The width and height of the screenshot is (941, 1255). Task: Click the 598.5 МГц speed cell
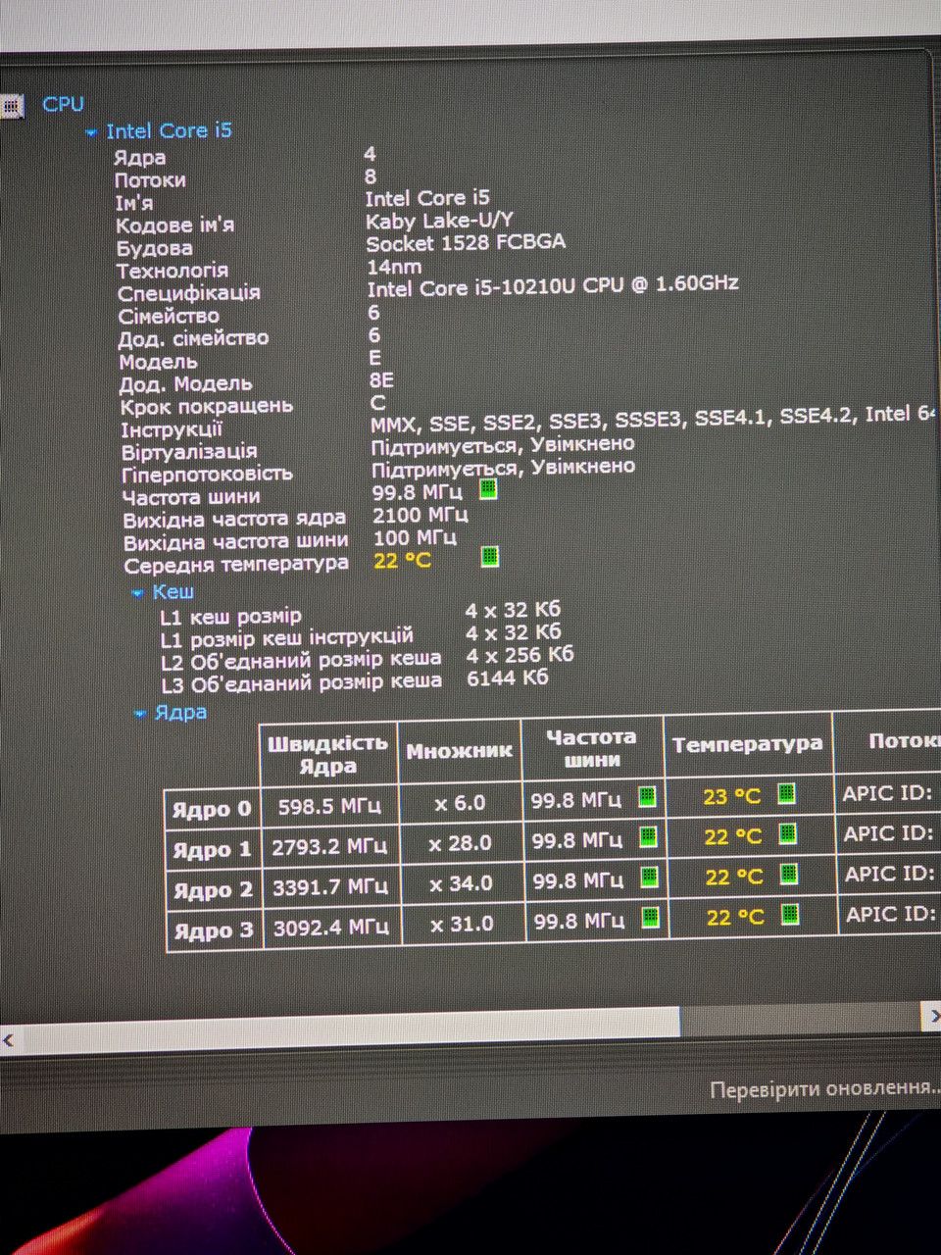pyautogui.click(x=330, y=807)
